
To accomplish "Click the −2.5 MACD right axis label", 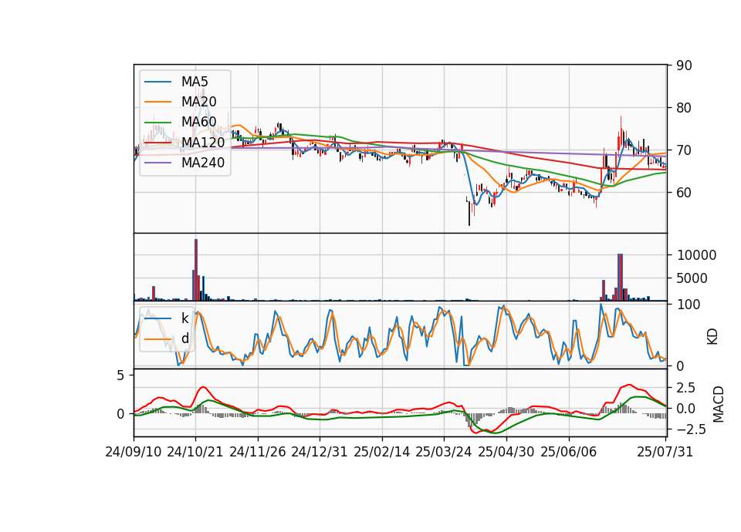I will pos(690,429).
